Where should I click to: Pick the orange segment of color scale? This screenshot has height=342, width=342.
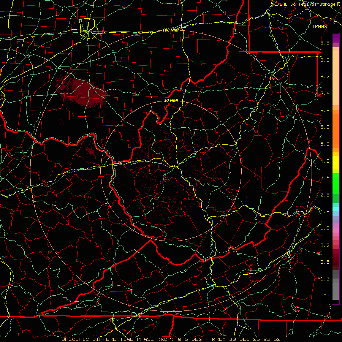(x=336, y=131)
